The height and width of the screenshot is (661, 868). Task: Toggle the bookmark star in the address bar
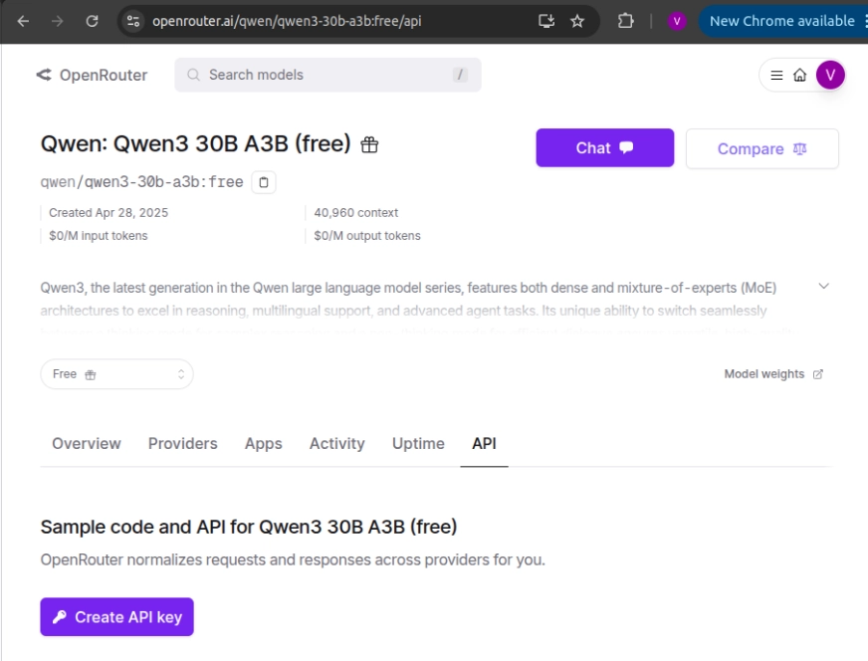point(578,20)
